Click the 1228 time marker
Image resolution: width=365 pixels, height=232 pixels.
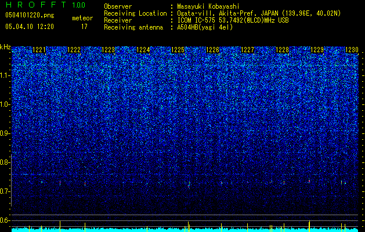point(282,50)
